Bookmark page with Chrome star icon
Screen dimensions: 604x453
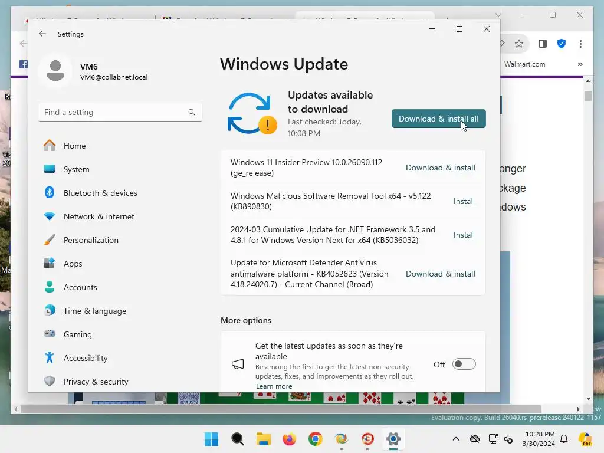(x=519, y=44)
